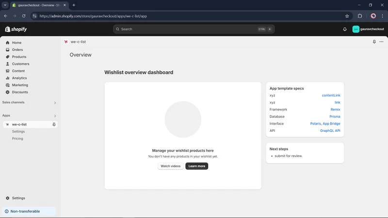Click the browser address bar URL
Image resolution: width=388 pixels, height=218 pixels.
93,16
